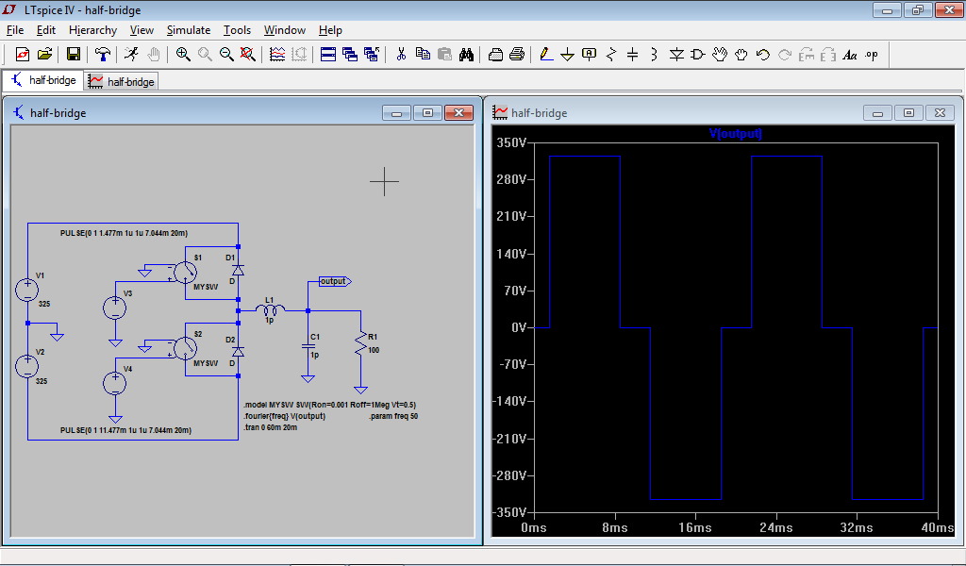This screenshot has width=966, height=566.
Task: Open Print Setup from the toolbar
Action: point(495,55)
